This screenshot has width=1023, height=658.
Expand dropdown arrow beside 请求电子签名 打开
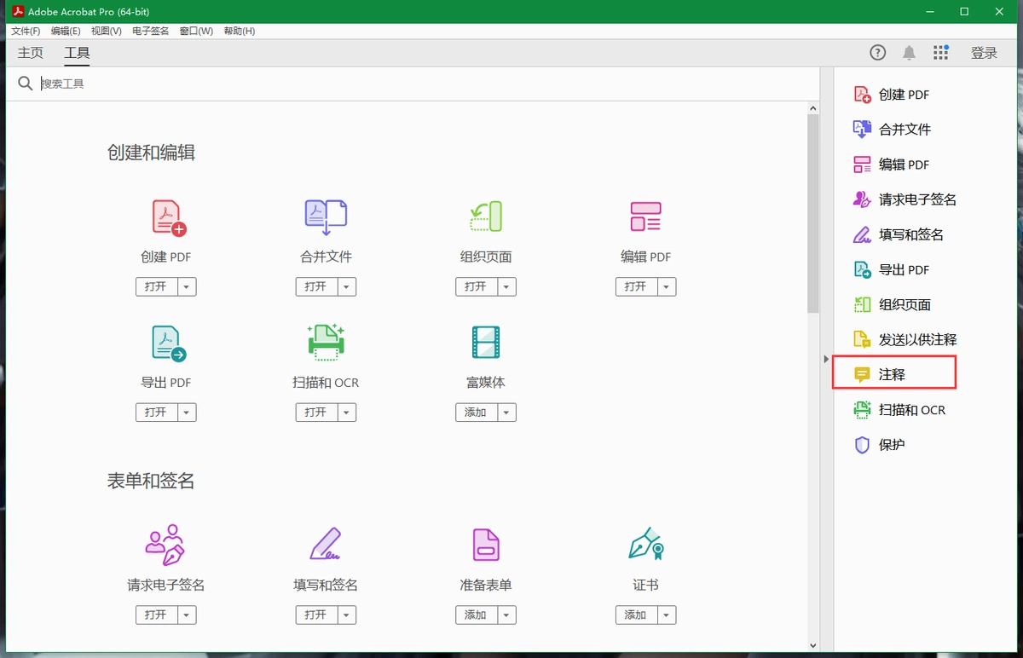click(187, 615)
